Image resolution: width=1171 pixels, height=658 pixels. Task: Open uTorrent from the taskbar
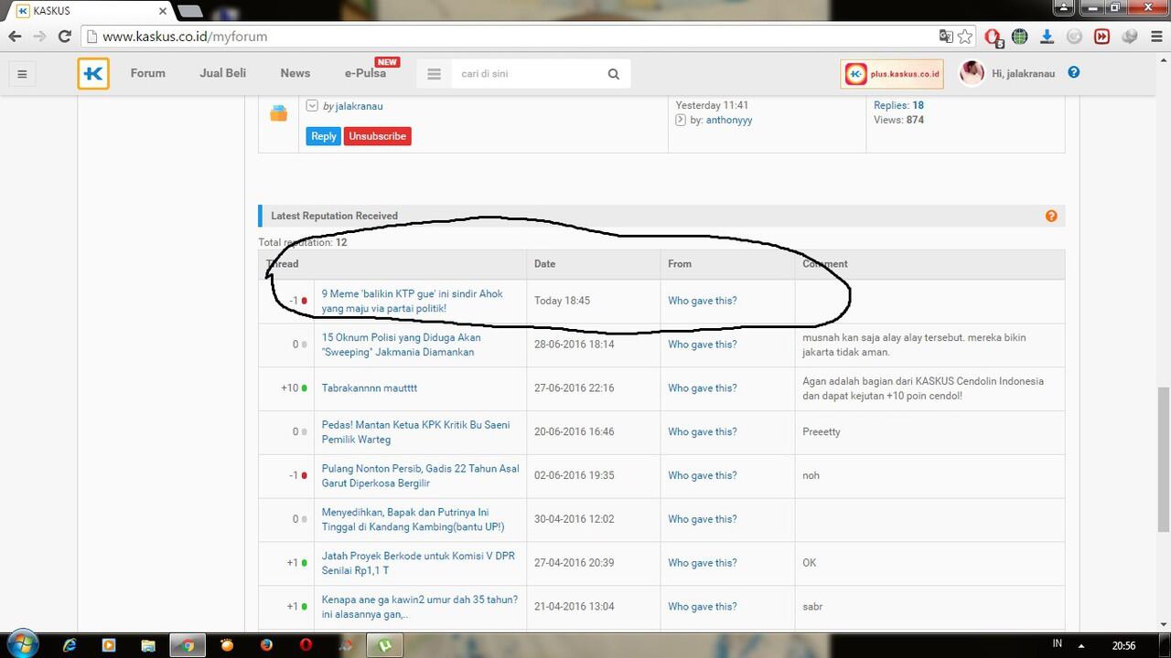coord(384,645)
